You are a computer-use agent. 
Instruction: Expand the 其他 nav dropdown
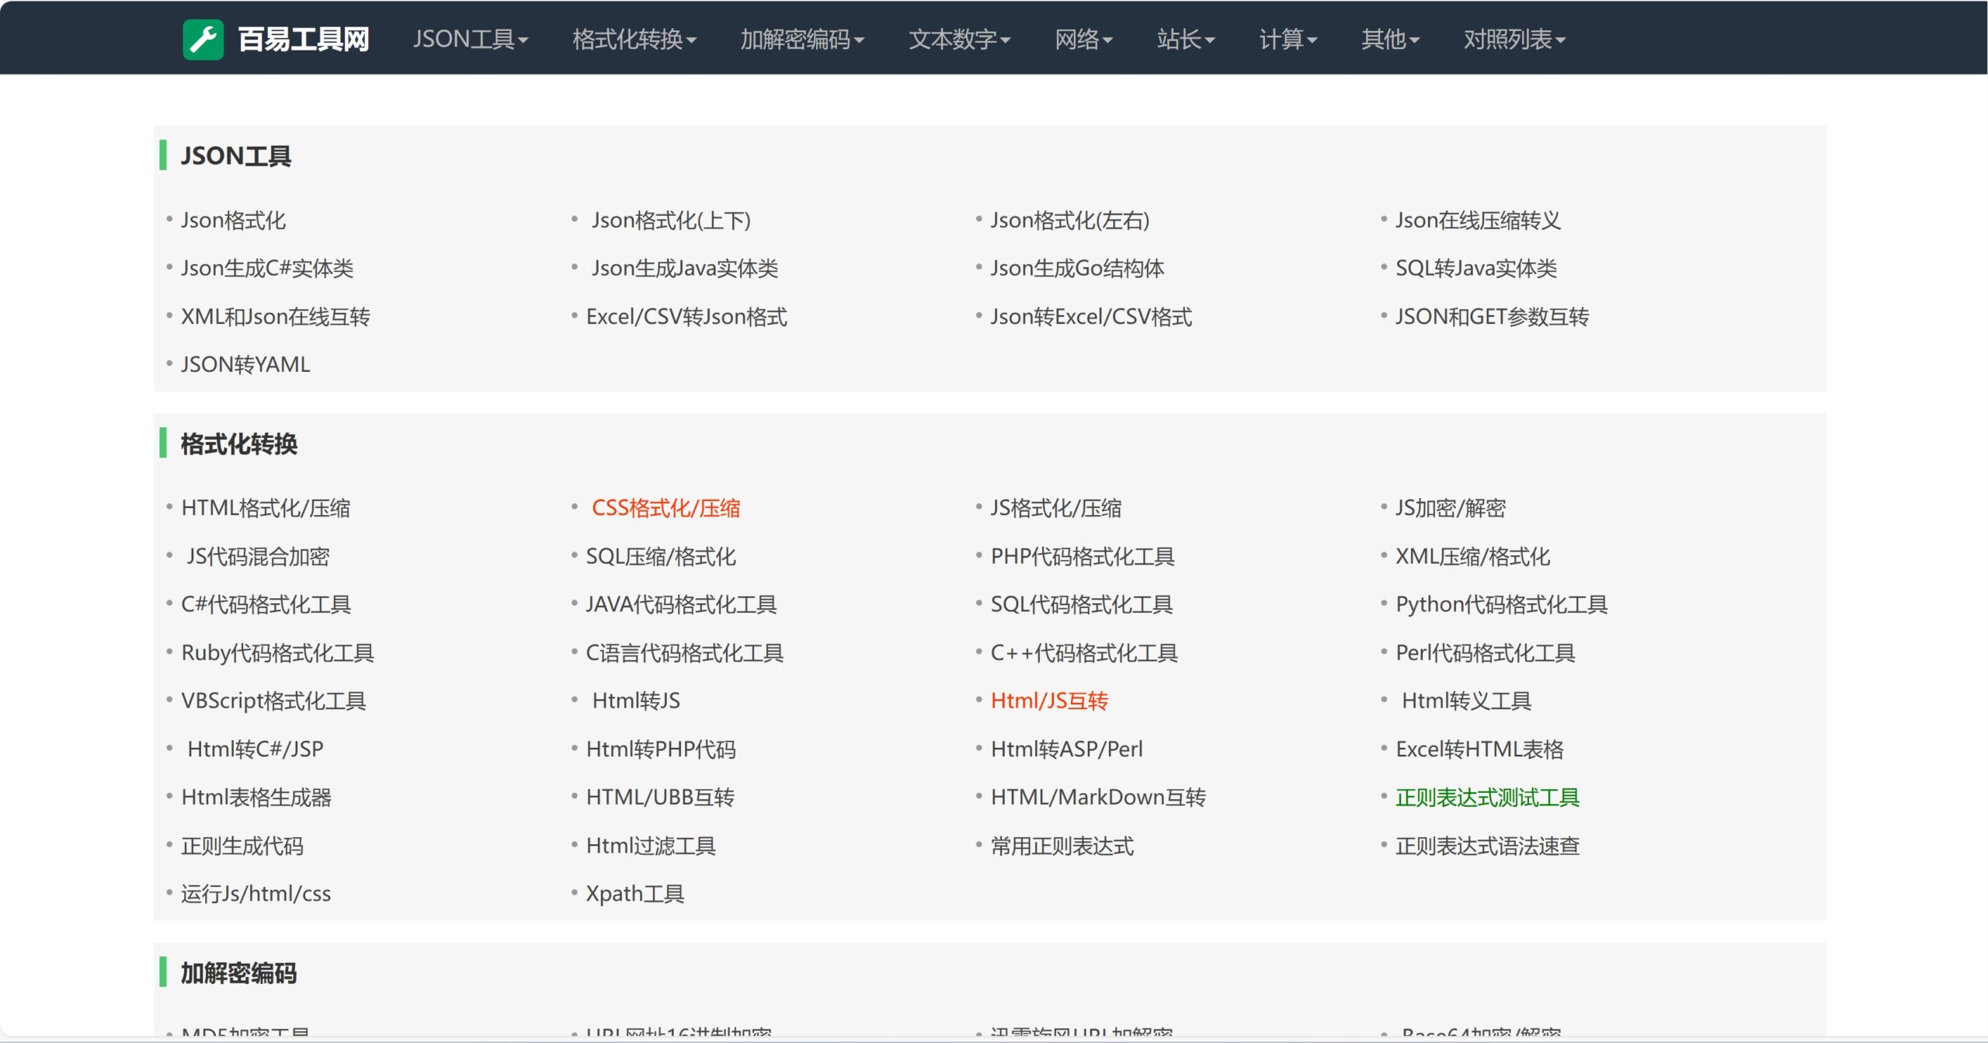(x=1390, y=39)
